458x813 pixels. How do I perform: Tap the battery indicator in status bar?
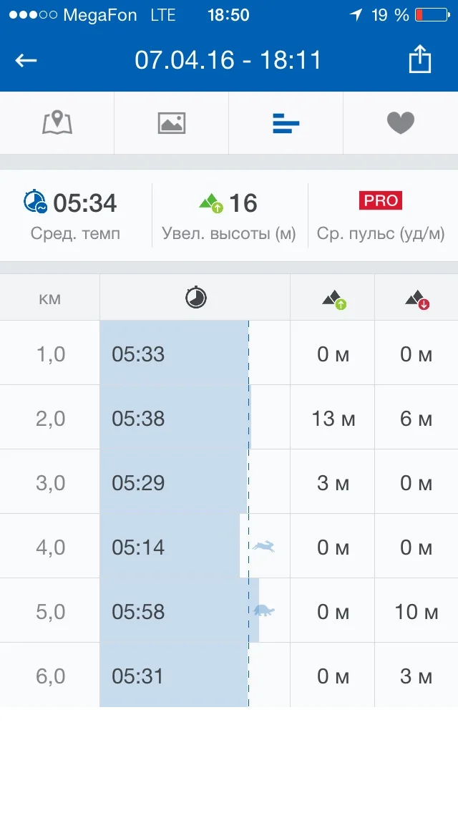(x=429, y=15)
